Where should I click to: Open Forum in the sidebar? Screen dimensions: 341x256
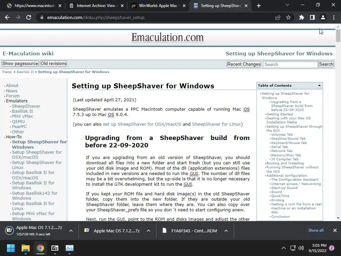pyautogui.click(x=13, y=96)
